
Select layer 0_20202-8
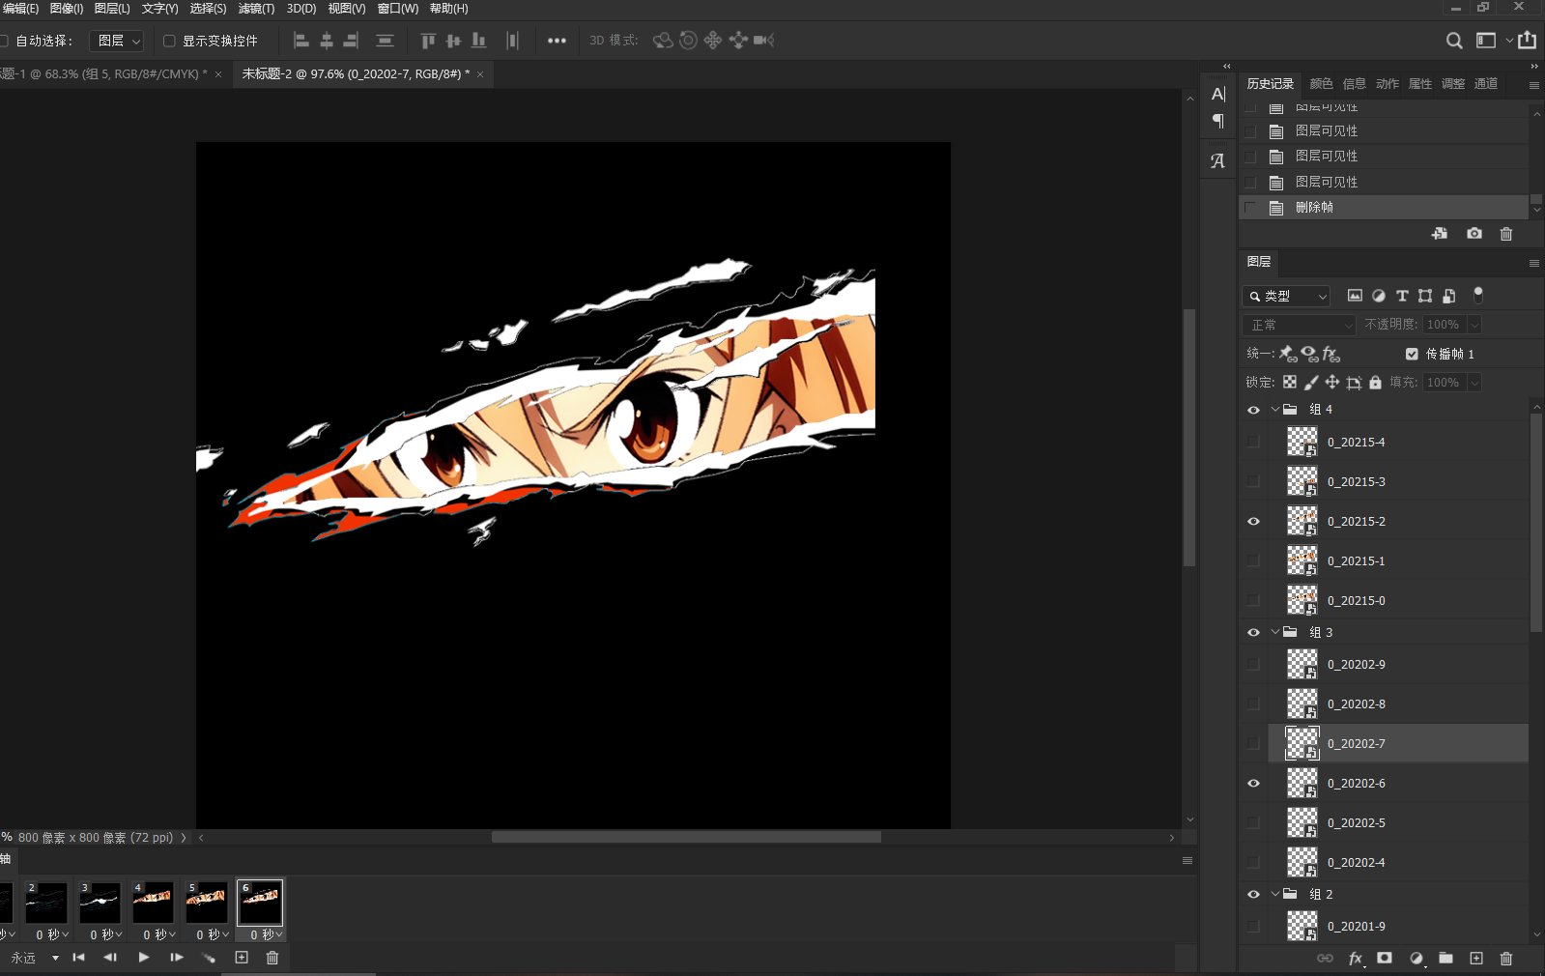point(1398,703)
